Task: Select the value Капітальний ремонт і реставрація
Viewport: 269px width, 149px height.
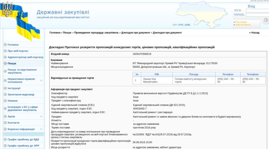Action: [153, 112]
